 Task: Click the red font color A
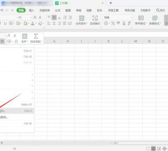tap(33, 23)
